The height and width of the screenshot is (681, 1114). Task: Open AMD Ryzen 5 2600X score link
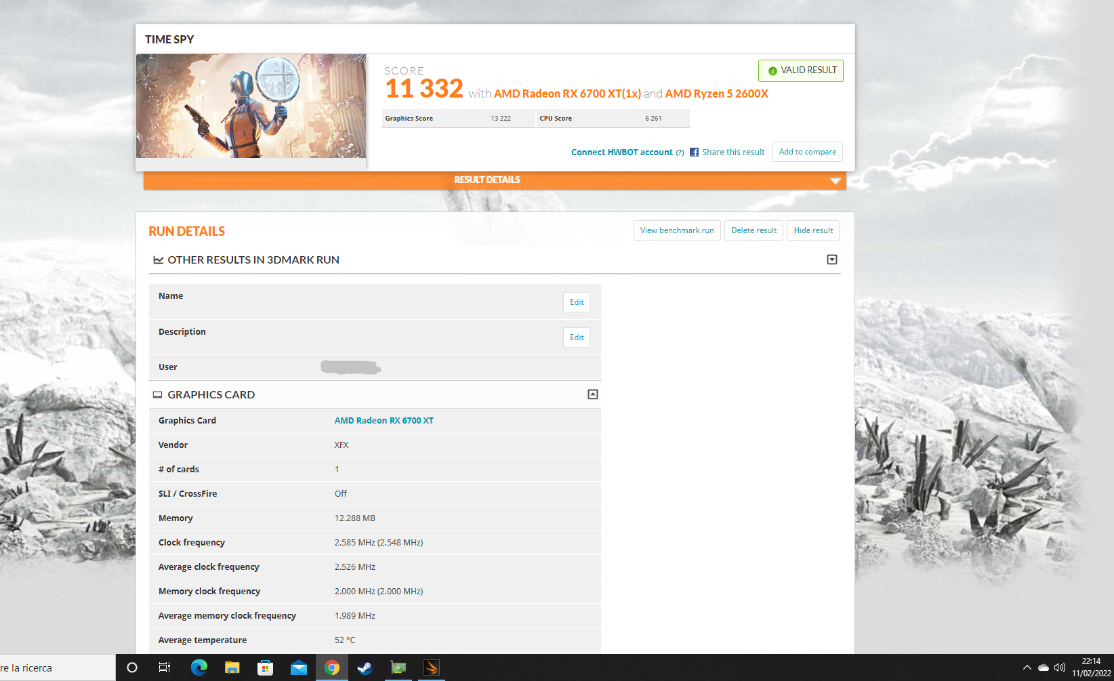pos(717,94)
